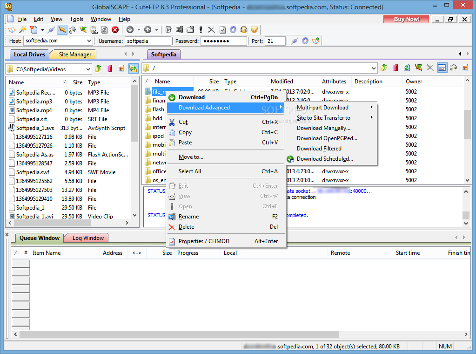Screen dimensions: 476x354
Task: Click the headphones icon in main toolbar
Action: click(243, 30)
